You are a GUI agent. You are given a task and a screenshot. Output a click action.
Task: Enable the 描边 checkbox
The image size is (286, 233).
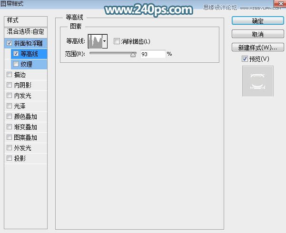tap(9, 75)
